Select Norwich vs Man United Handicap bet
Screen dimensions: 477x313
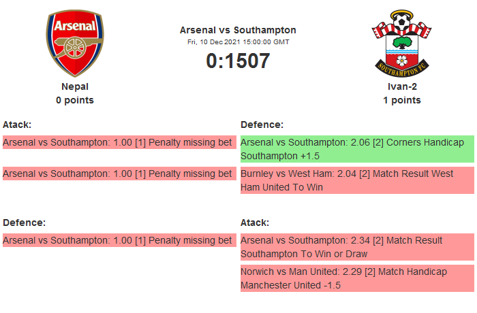357,278
